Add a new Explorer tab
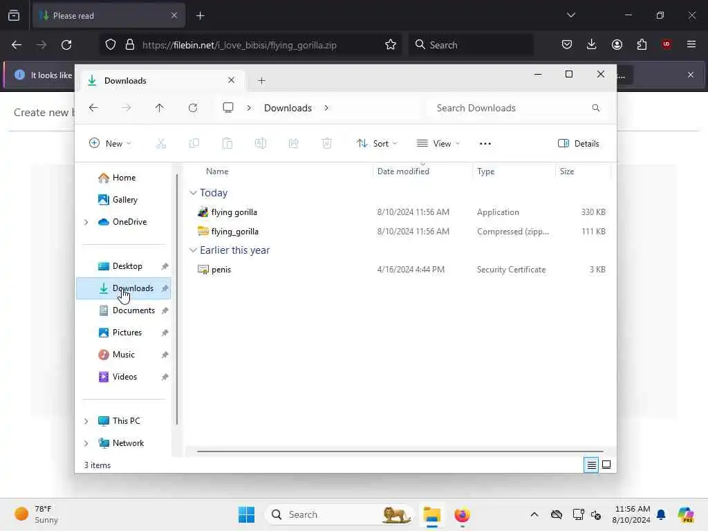This screenshot has width=708, height=531. click(x=261, y=81)
